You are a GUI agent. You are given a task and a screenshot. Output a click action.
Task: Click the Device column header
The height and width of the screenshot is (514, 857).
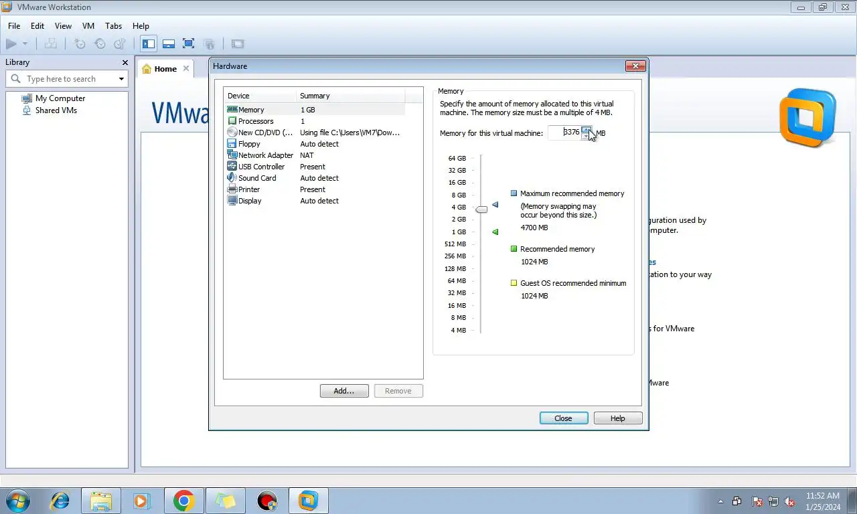[260, 96]
